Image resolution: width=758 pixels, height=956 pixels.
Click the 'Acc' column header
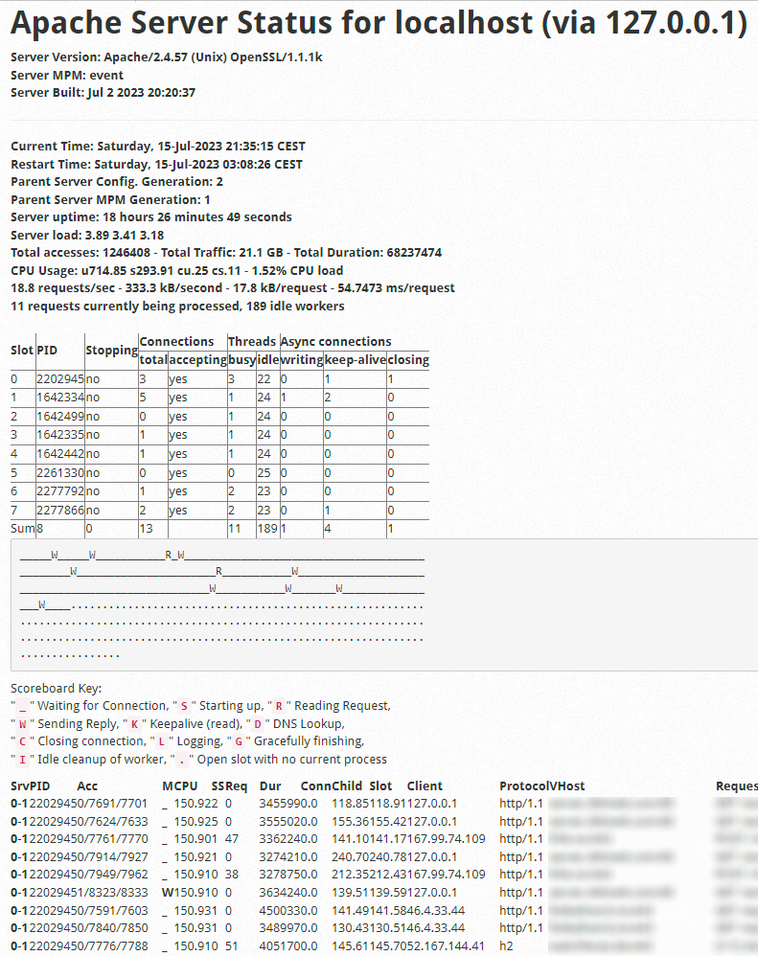(x=87, y=785)
